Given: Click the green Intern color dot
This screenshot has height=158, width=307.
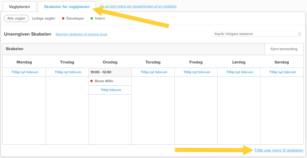Looking at the screenshot, I should click(x=92, y=18).
